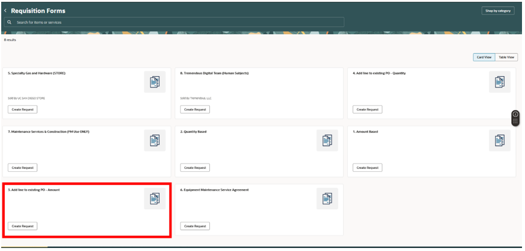The image size is (525, 251).
Task: Click the Add line to existing PO - Amount icon
Action: 155,198
